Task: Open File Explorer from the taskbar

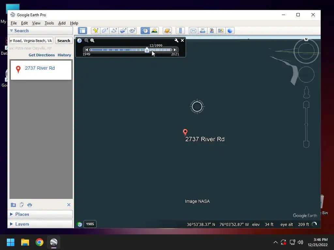Action: tap(25, 242)
